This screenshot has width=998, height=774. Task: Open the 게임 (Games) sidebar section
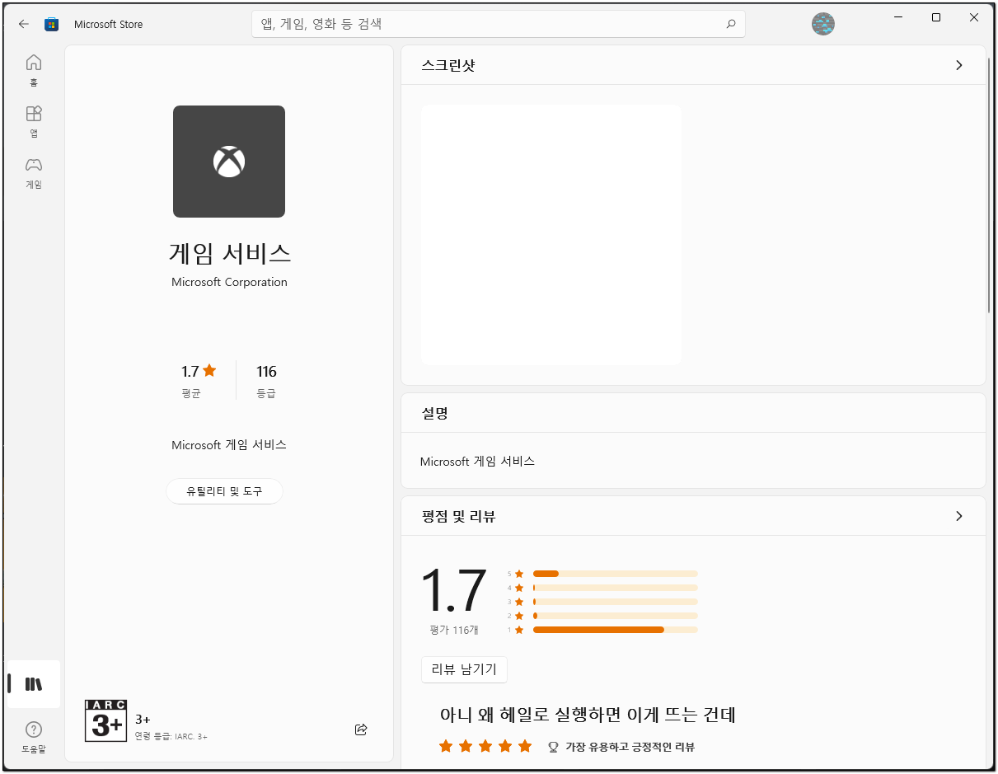tap(34, 173)
